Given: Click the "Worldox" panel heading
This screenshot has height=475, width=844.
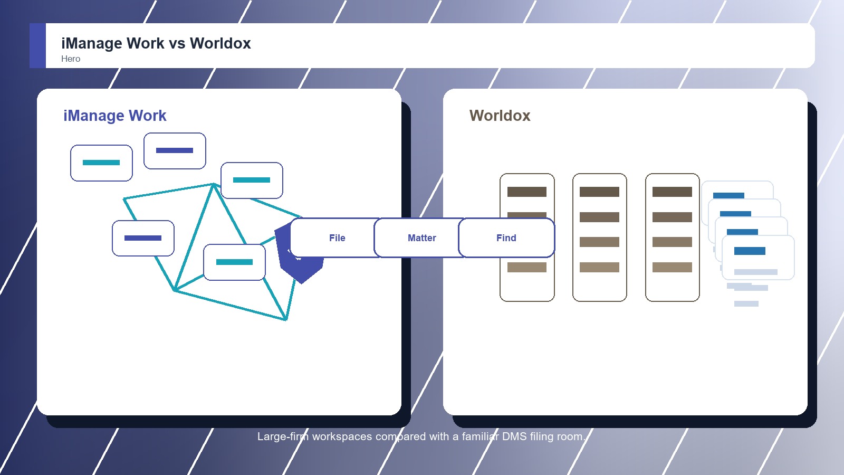Looking at the screenshot, I should point(500,116).
